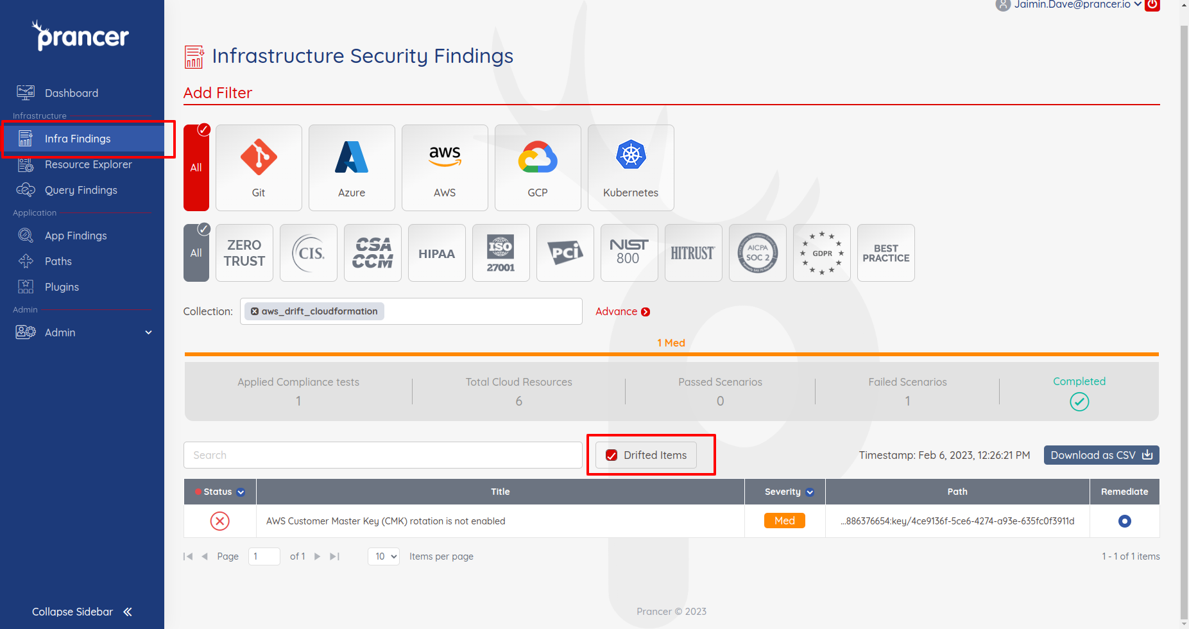Viewport: 1189px width, 629px height.
Task: Filter by HIPAA compliance
Action: pos(437,253)
